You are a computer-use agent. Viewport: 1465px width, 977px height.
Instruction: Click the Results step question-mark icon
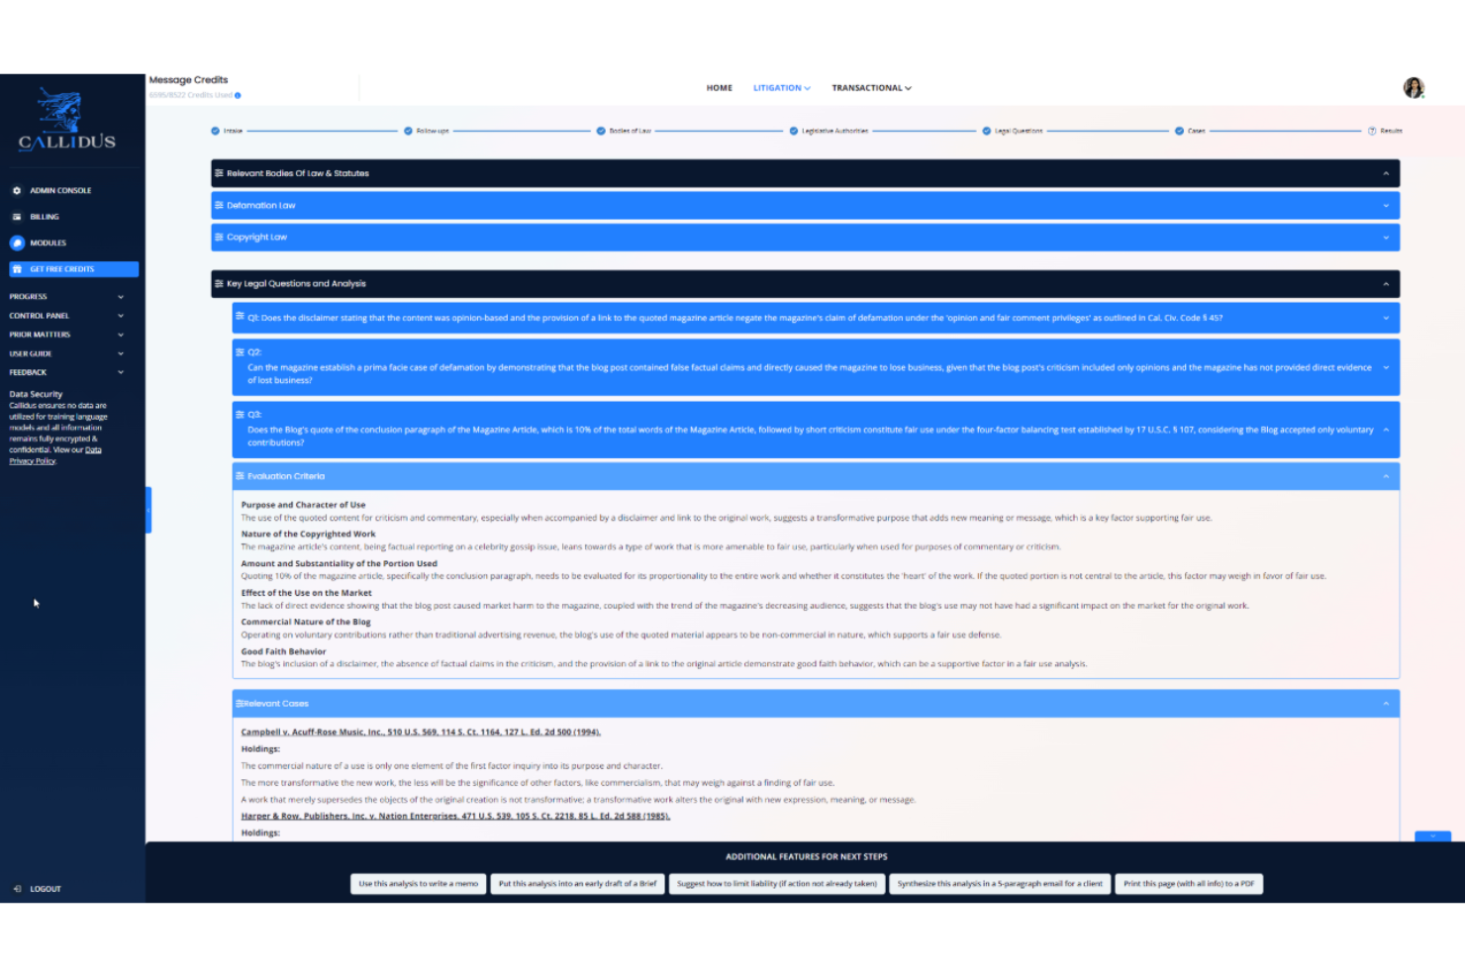click(1371, 130)
